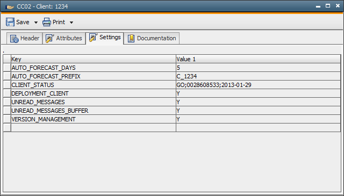This screenshot has height=196, width=344.
Task: Click the Documentation tab book icon
Action: (x=131, y=38)
